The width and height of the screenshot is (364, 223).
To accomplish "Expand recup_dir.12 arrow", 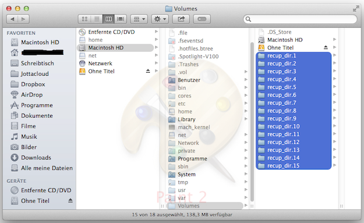I will (x=334, y=142).
